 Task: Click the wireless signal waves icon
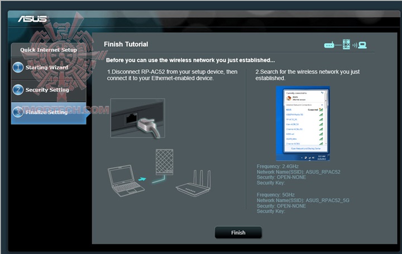point(355,45)
